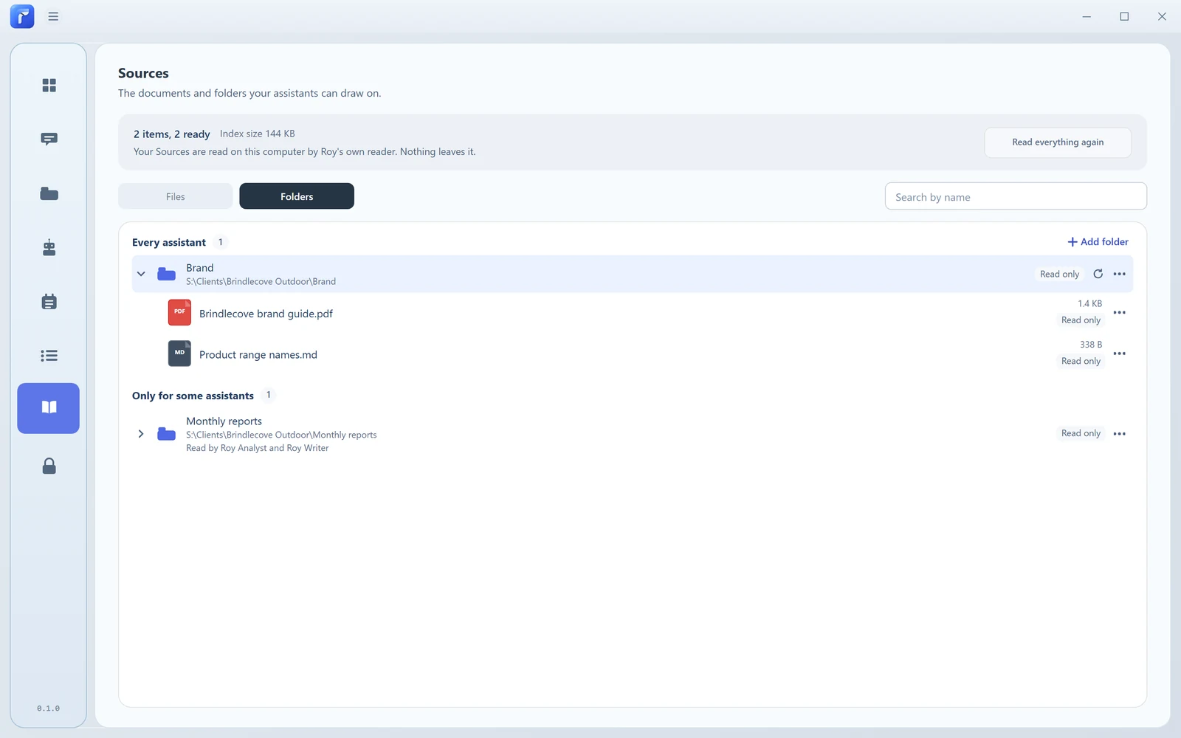This screenshot has width=1181, height=738.
Task: Click the Roy app logo
Action: 22,16
